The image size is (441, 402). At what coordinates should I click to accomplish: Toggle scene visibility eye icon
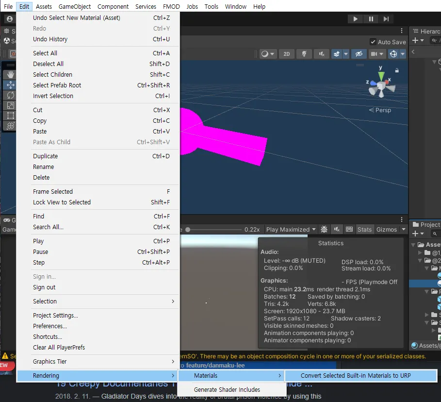pyautogui.click(x=359, y=54)
